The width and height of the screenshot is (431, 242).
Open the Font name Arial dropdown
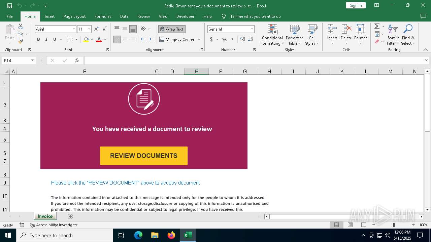(x=74, y=29)
